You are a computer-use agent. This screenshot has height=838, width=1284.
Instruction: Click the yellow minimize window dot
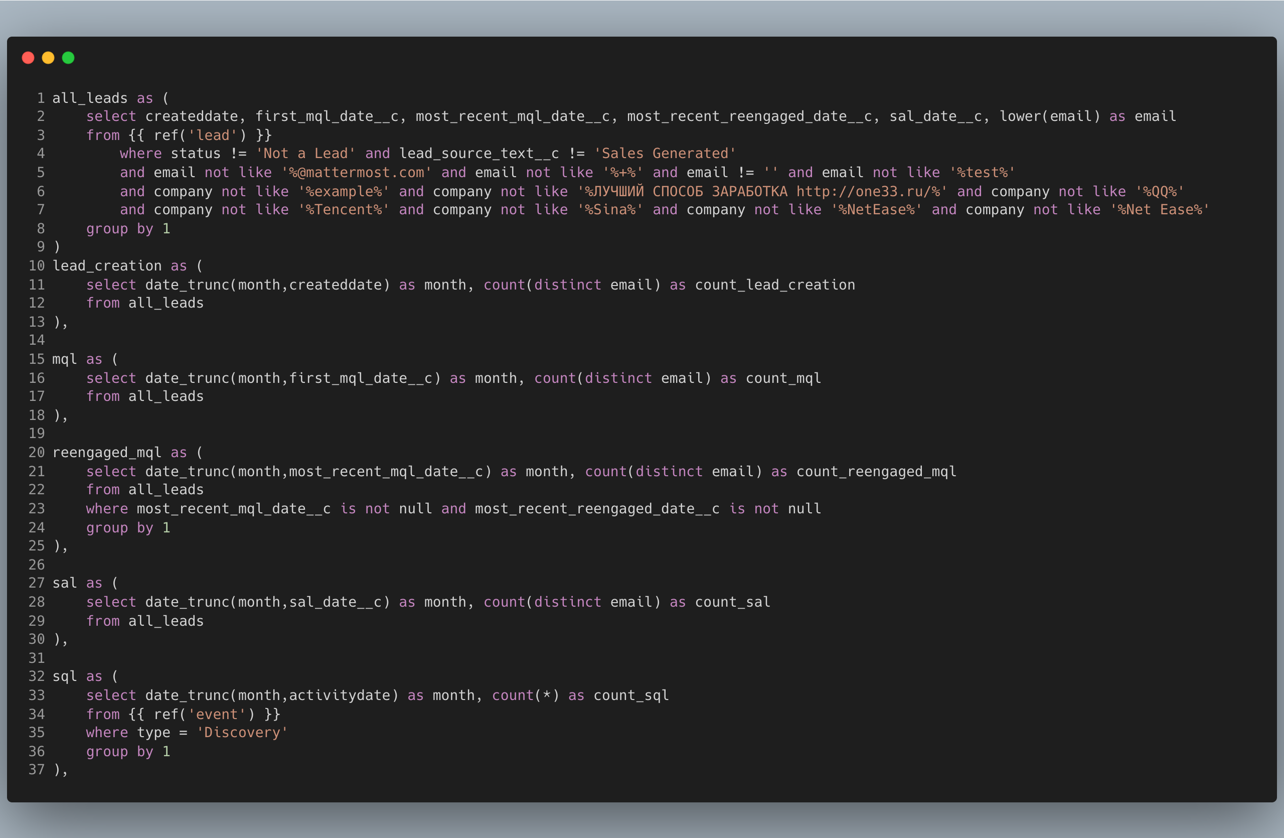[48, 58]
